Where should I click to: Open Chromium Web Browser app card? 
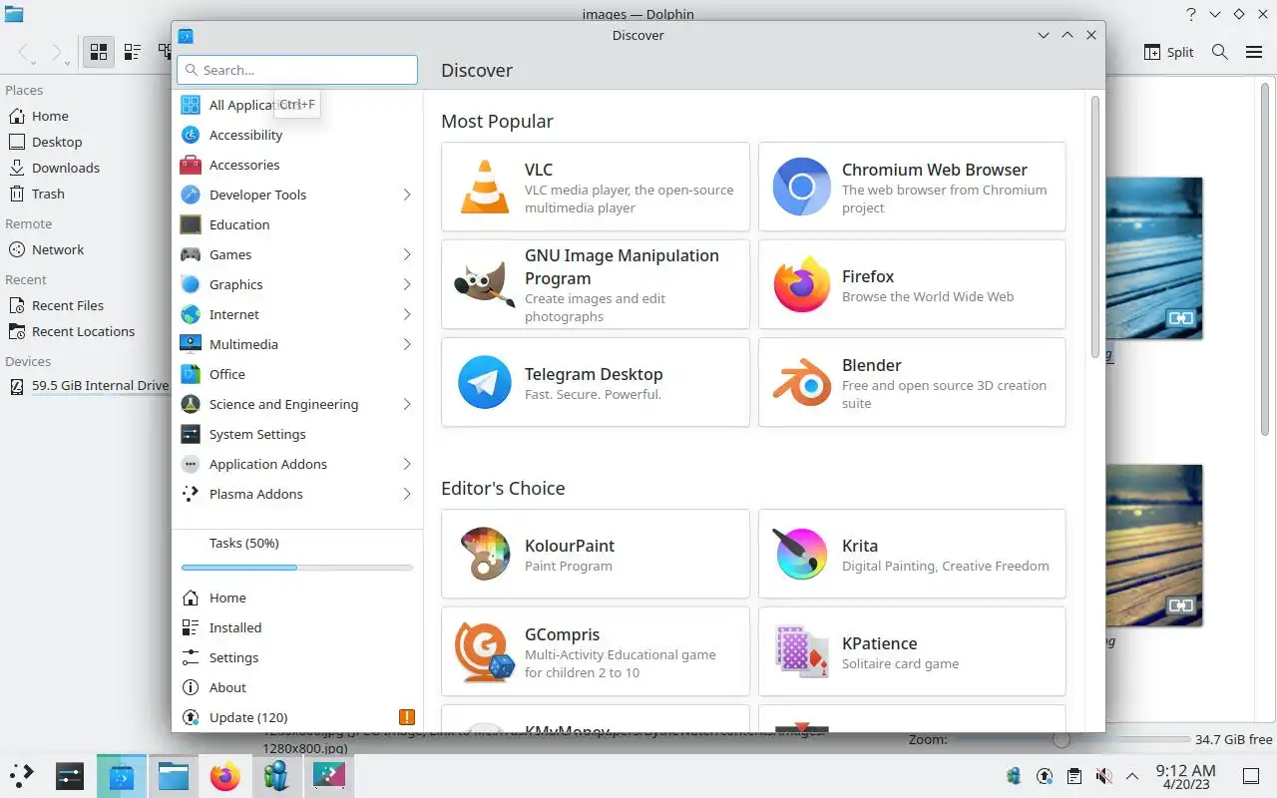[912, 187]
